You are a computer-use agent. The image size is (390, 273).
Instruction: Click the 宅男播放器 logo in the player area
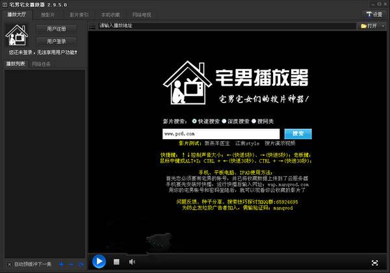click(x=236, y=83)
